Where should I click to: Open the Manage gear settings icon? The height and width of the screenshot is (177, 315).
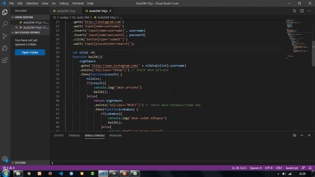click(5, 159)
